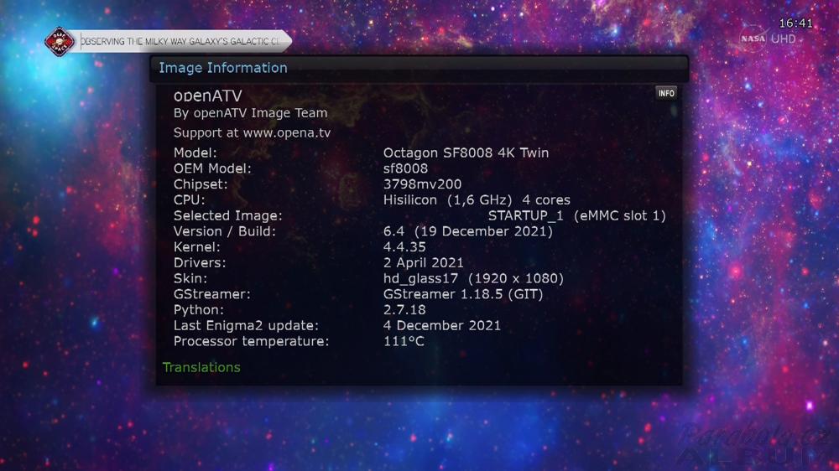Click the Deep Space channel logo

pos(60,41)
